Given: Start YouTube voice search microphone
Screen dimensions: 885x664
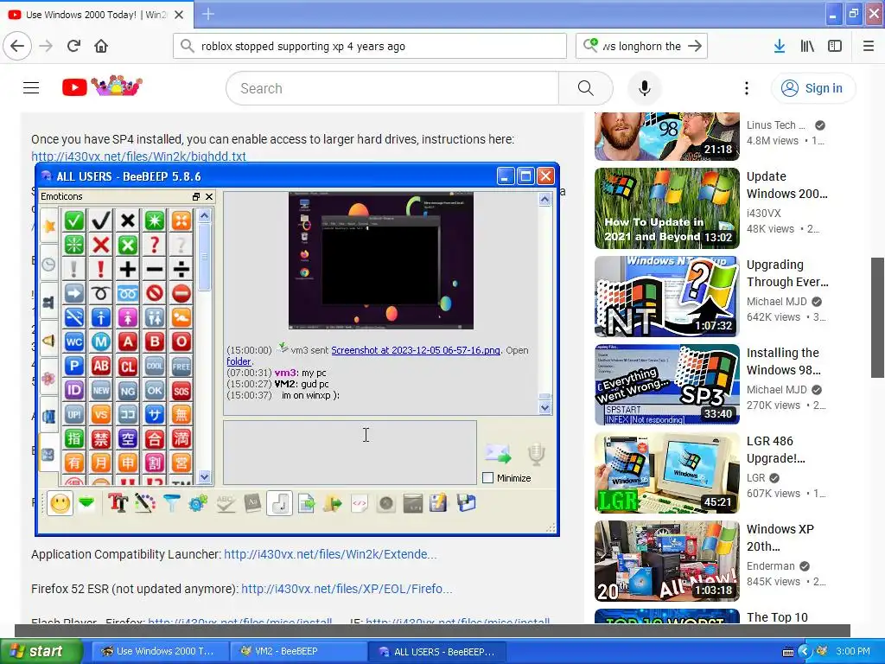Looking at the screenshot, I should [x=644, y=88].
